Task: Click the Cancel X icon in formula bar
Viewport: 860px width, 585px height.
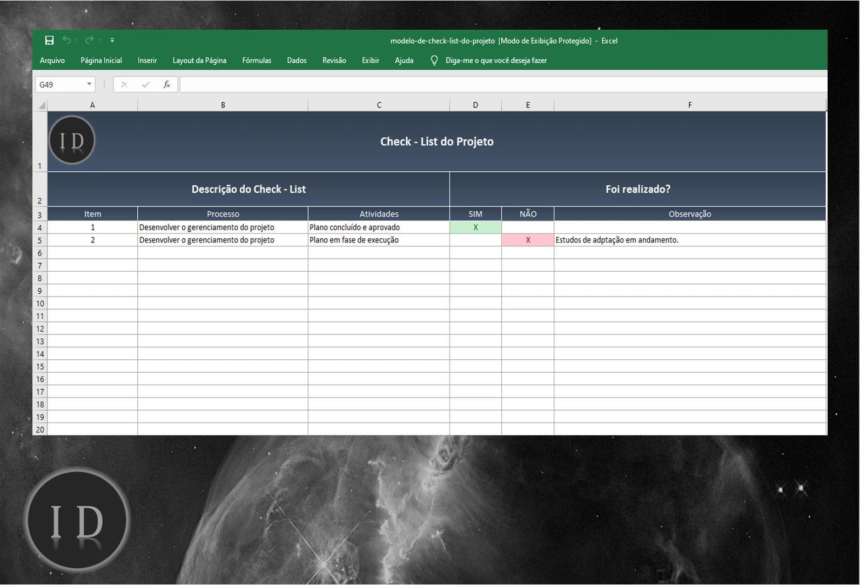Action: (124, 85)
